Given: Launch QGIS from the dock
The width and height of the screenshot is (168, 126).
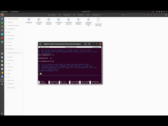Looking at the screenshot, I should 2,27.
